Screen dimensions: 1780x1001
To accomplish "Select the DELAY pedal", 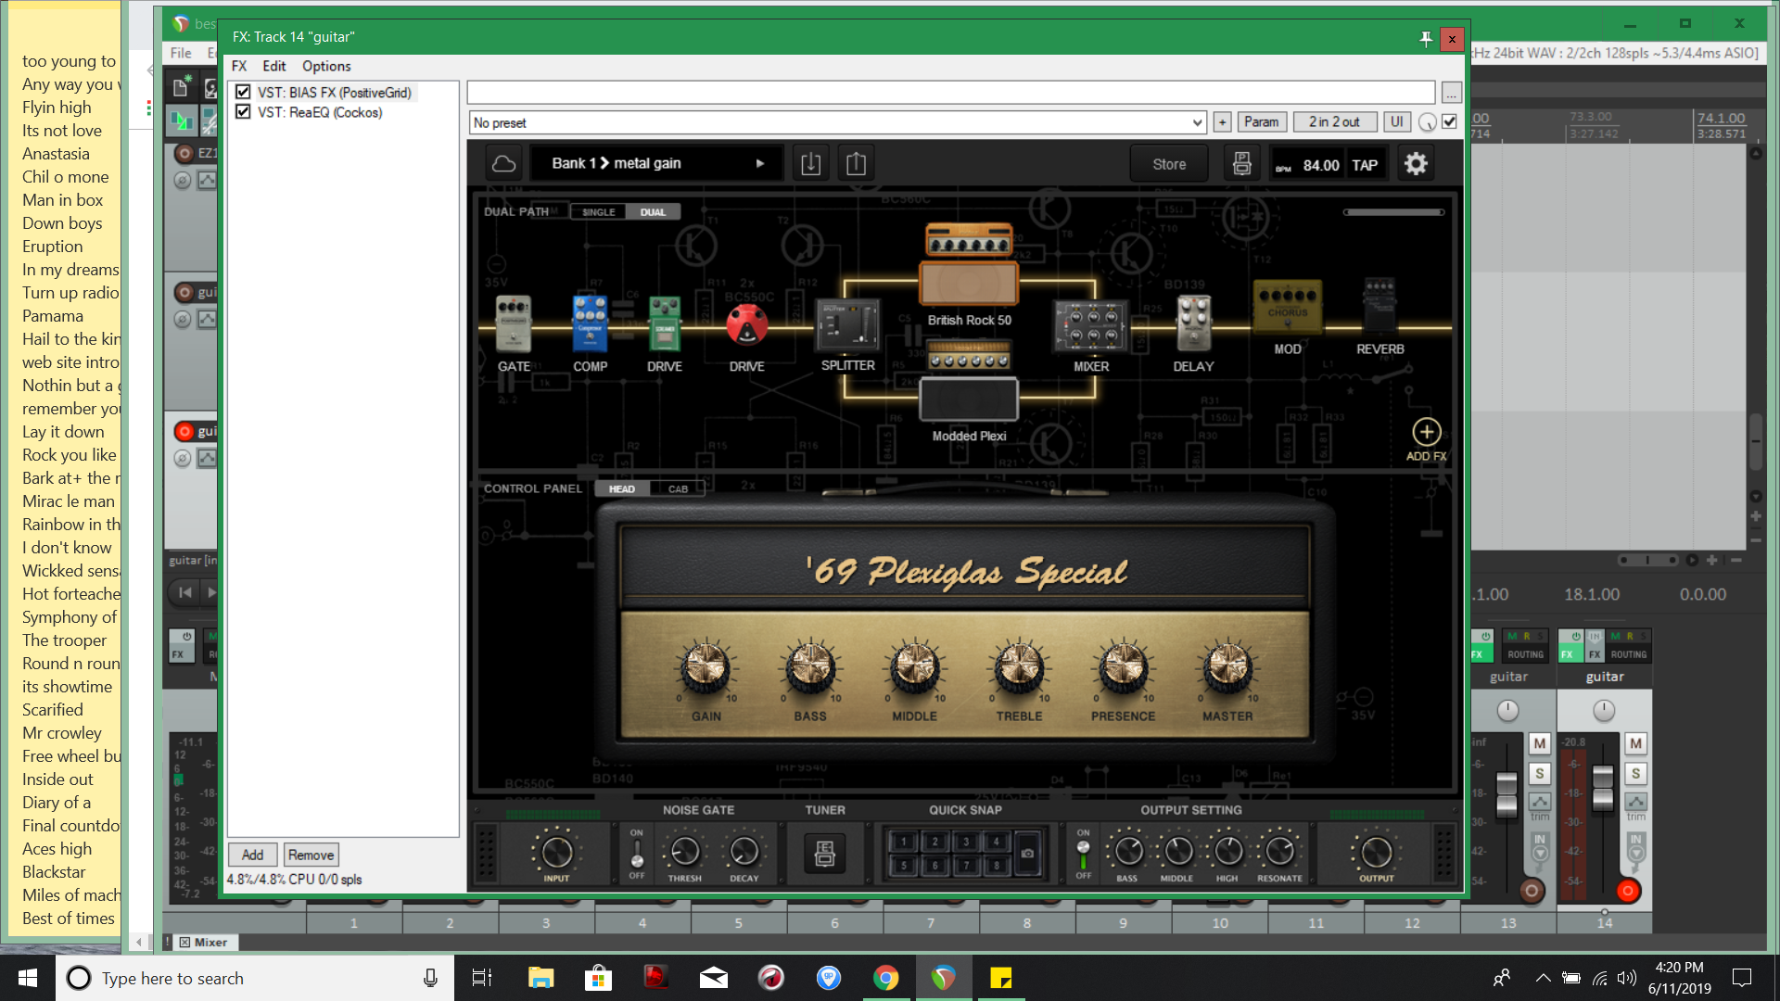I will coord(1193,323).
